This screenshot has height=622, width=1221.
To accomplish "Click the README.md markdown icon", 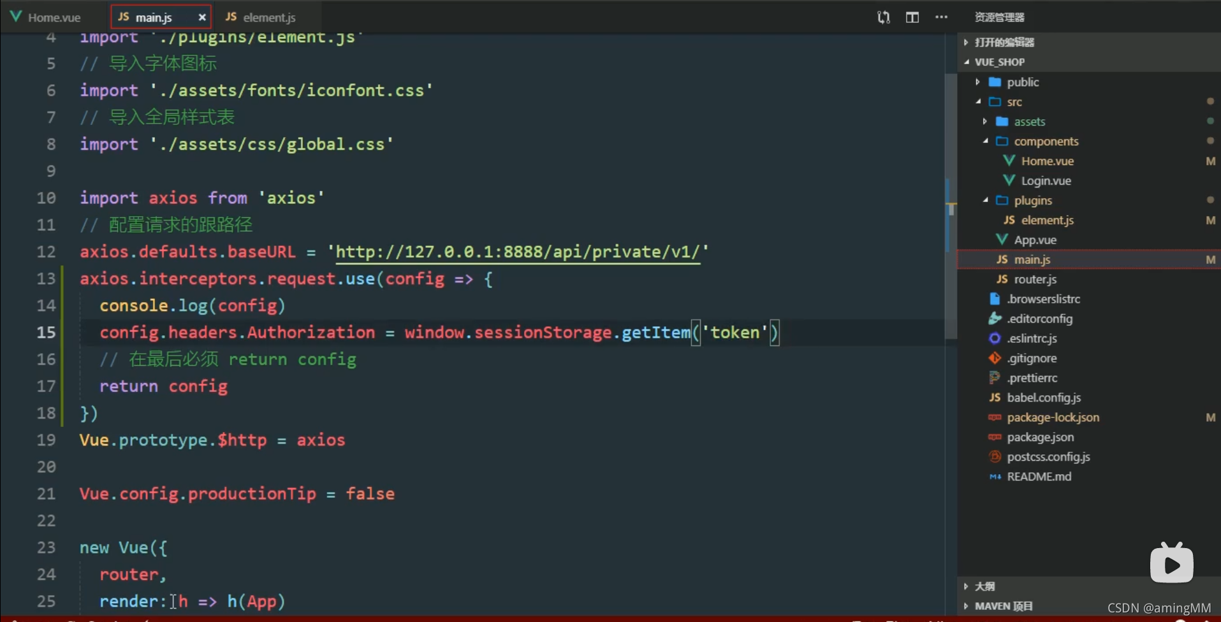I will 995,477.
